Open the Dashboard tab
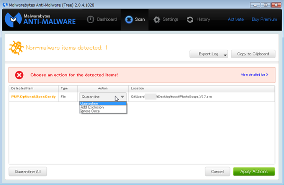The image size is (284, 185). pos(102,19)
